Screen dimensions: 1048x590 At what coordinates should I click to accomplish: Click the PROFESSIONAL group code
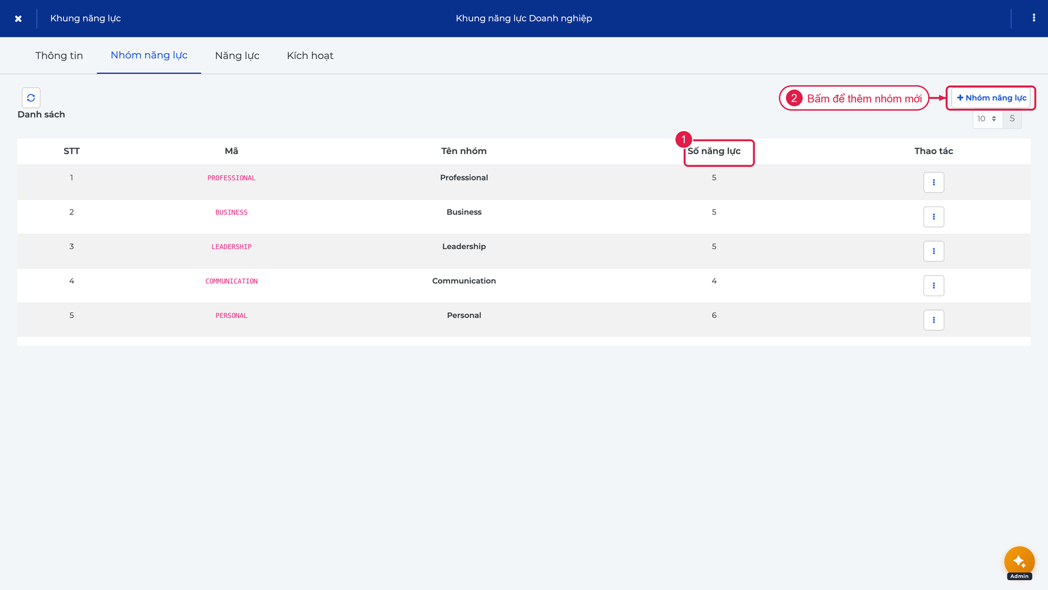pos(231,178)
